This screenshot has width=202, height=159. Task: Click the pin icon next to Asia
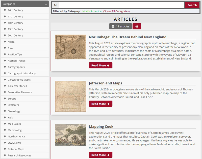tap(5, 48)
